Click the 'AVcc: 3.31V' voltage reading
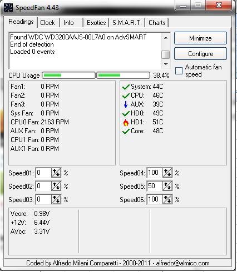 30,231
